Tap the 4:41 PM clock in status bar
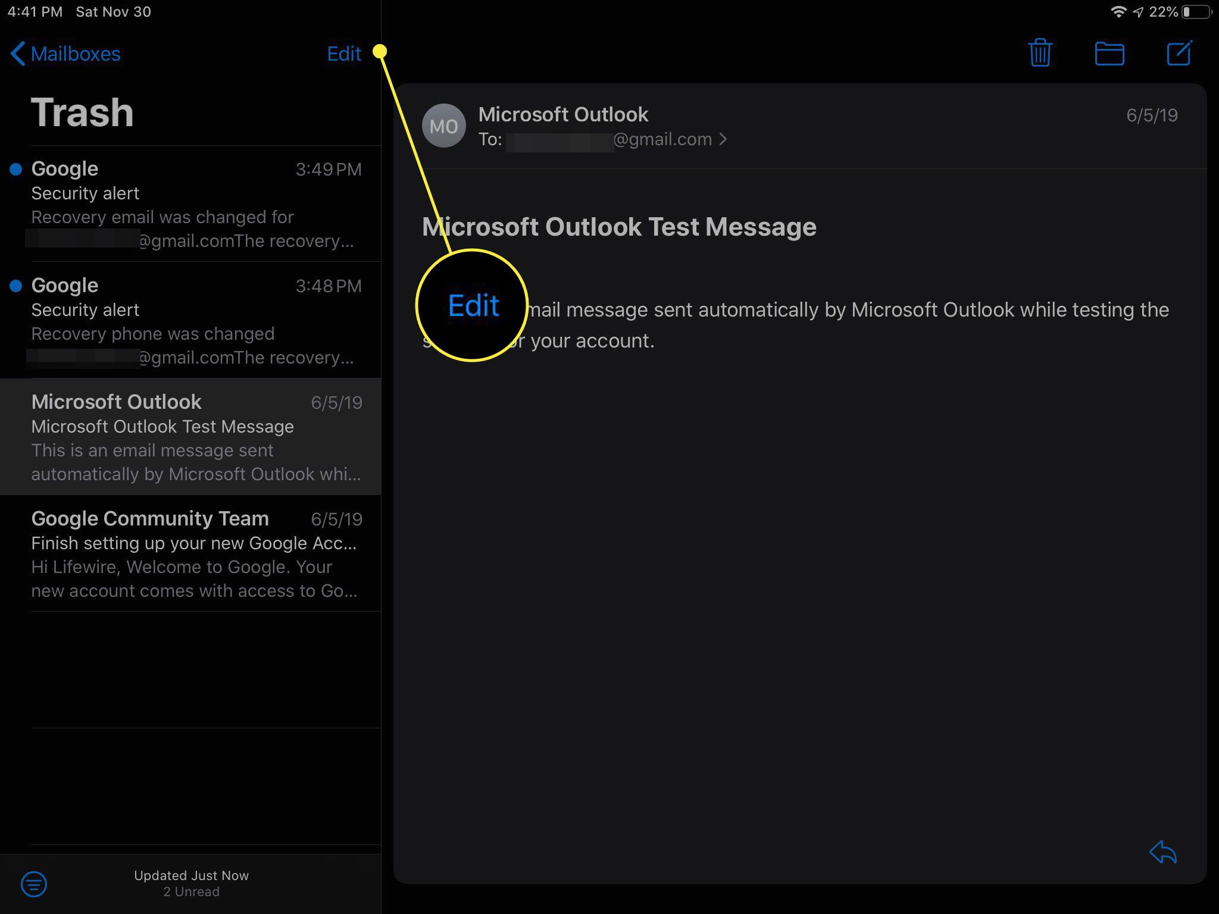 tap(35, 12)
